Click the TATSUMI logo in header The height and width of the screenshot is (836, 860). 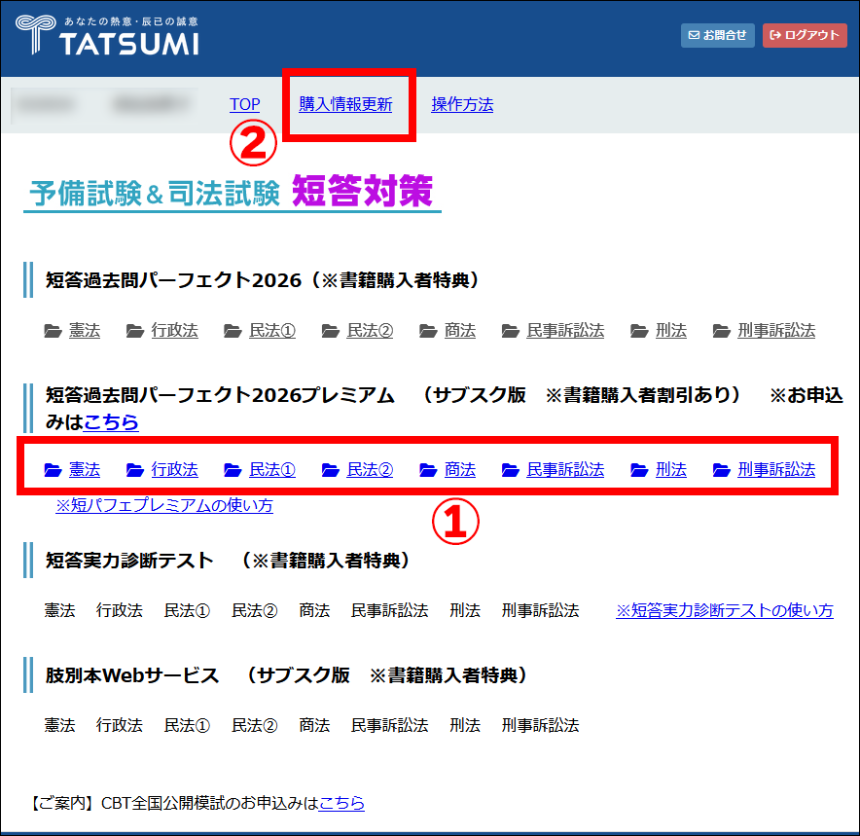pyautogui.click(x=107, y=36)
